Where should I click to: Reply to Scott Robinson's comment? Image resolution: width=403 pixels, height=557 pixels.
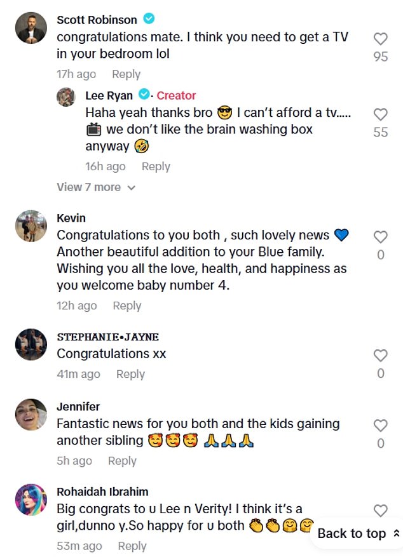click(126, 74)
